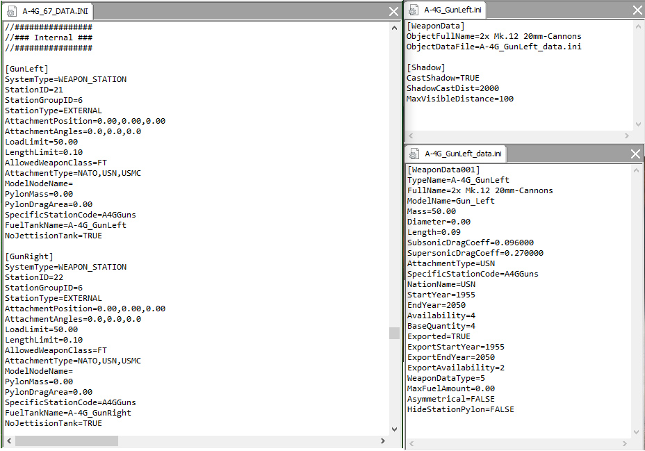Image resolution: width=645 pixels, height=451 pixels.
Task: Click vertical scrollbar thumb in A-4G_67_DATA.INI pane
Action: pos(394,333)
